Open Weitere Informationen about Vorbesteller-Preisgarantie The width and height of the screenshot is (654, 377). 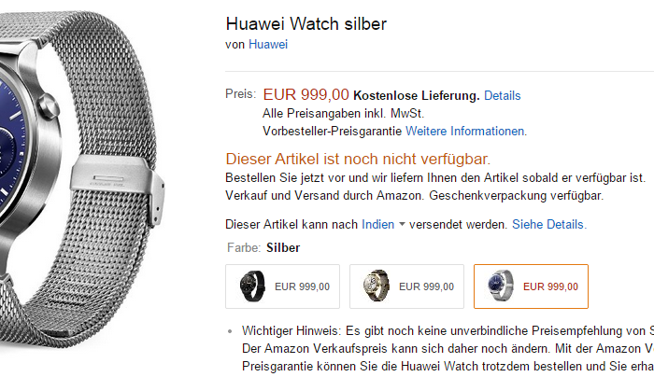coord(466,132)
